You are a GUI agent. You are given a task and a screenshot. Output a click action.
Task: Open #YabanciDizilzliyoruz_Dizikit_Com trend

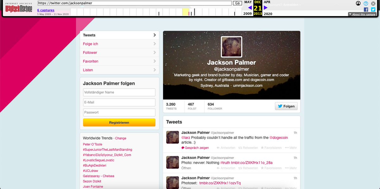point(107,155)
